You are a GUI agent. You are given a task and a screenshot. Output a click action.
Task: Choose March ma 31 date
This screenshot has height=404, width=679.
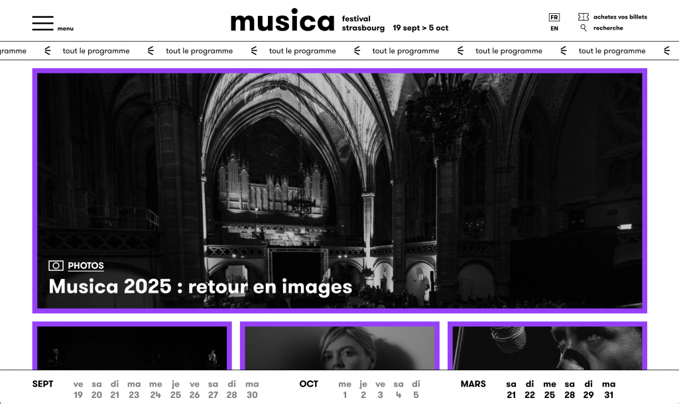[x=608, y=389]
